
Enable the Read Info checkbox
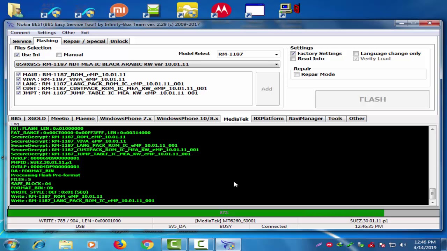click(293, 59)
